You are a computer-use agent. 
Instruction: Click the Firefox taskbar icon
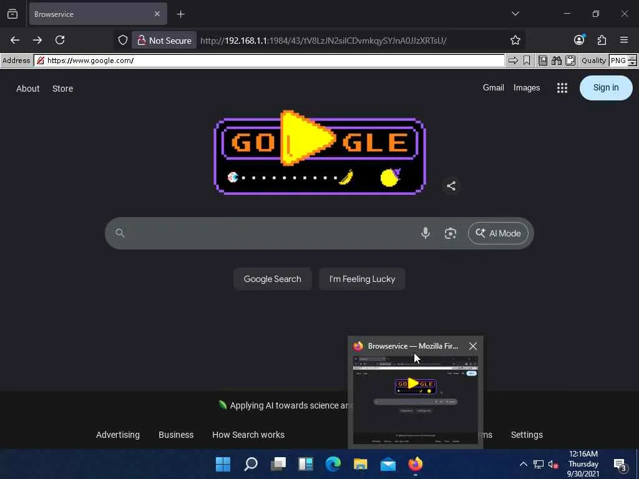tap(415, 464)
